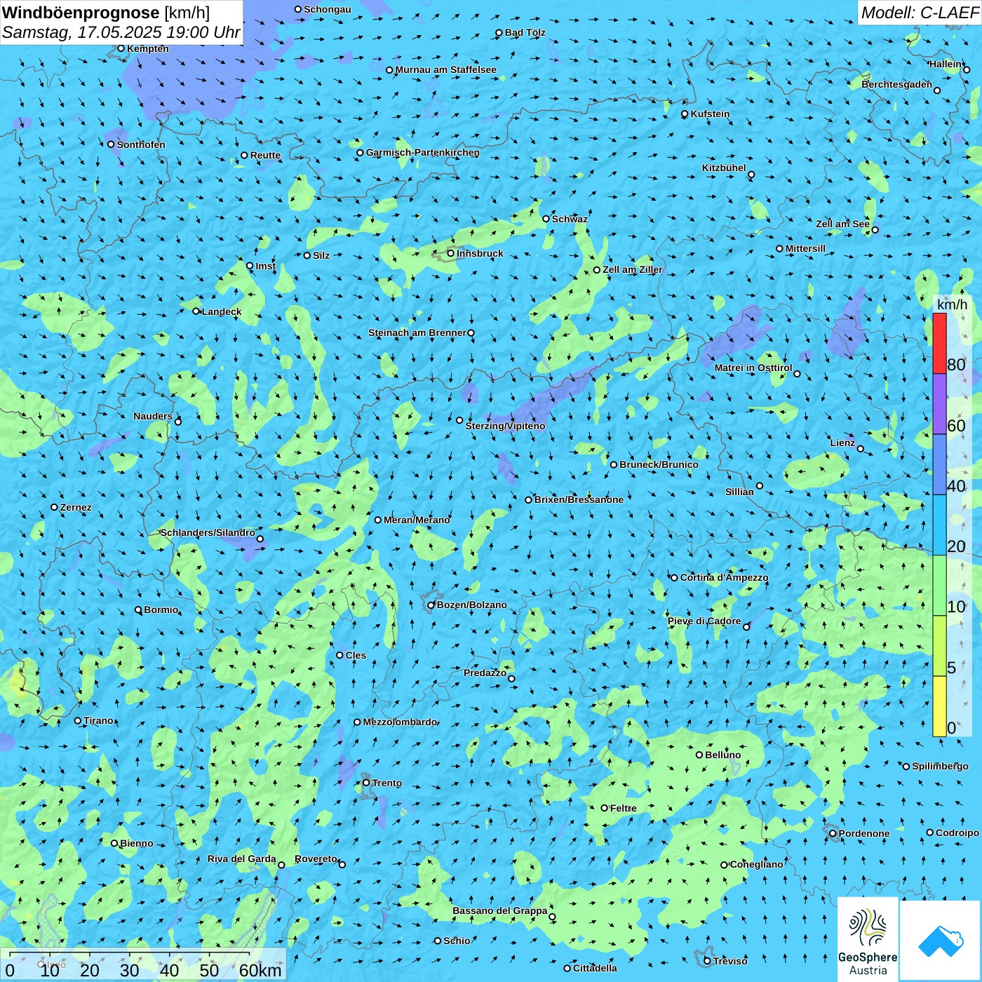Click the Pordenone city marker
The width and height of the screenshot is (982, 982).
pyautogui.click(x=833, y=833)
